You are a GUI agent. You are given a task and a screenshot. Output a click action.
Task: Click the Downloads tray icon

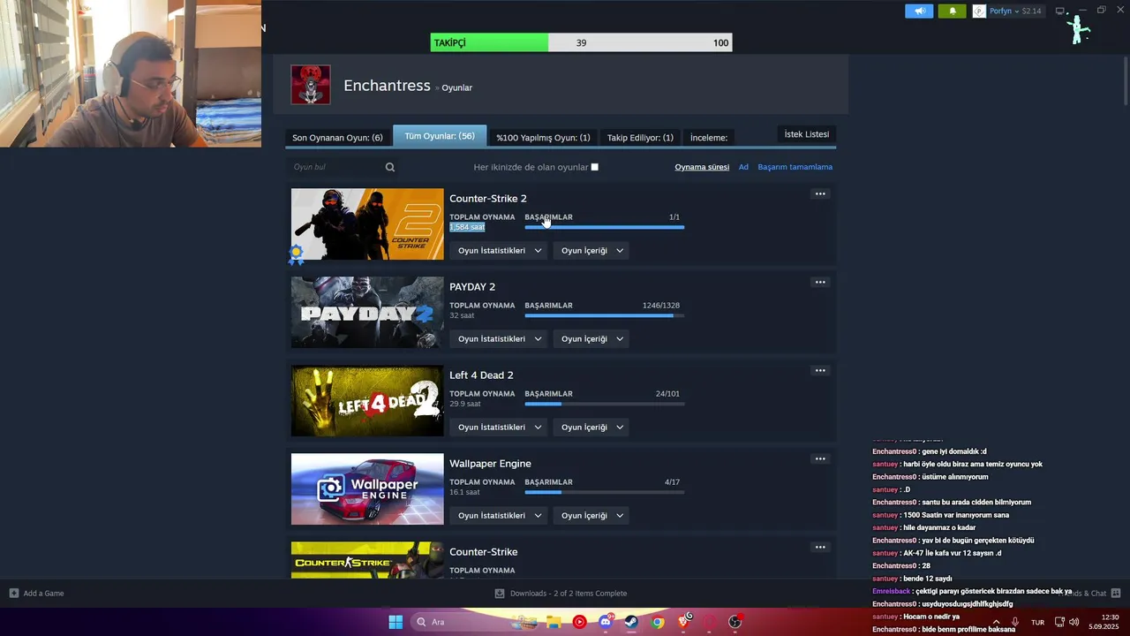[500, 594]
